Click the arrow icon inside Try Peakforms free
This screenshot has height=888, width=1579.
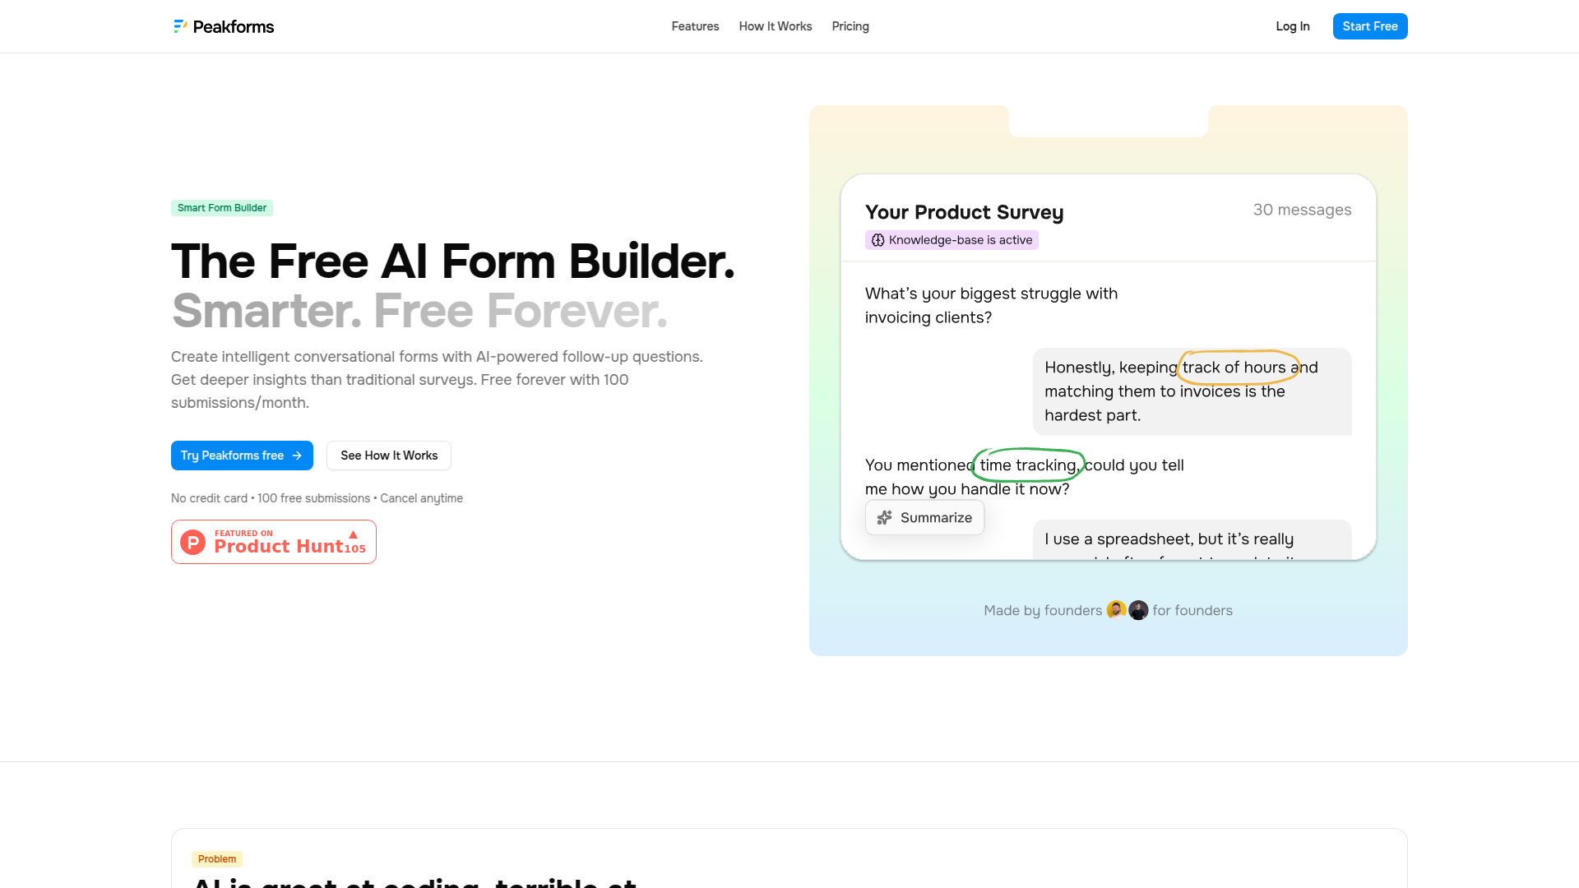click(295, 456)
